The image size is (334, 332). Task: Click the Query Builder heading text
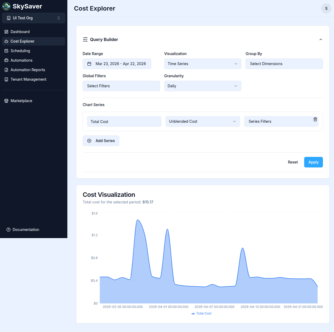click(x=104, y=39)
